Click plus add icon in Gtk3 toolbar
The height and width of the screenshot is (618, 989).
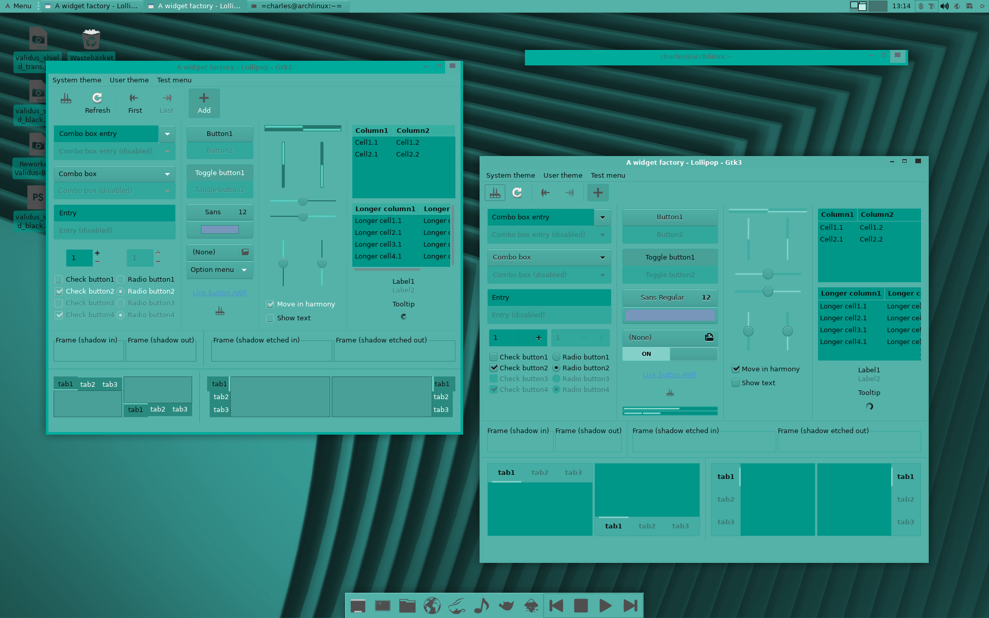(x=598, y=193)
